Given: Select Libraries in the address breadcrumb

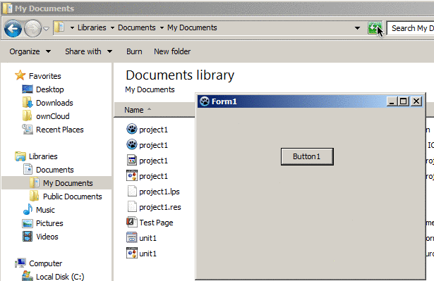Looking at the screenshot, I should pyautogui.click(x=92, y=27).
